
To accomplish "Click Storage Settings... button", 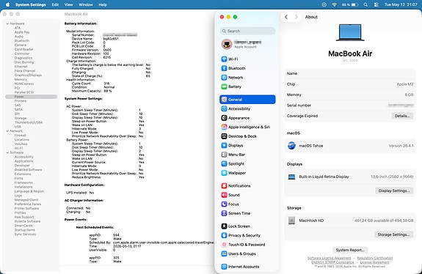I will (x=393, y=234).
